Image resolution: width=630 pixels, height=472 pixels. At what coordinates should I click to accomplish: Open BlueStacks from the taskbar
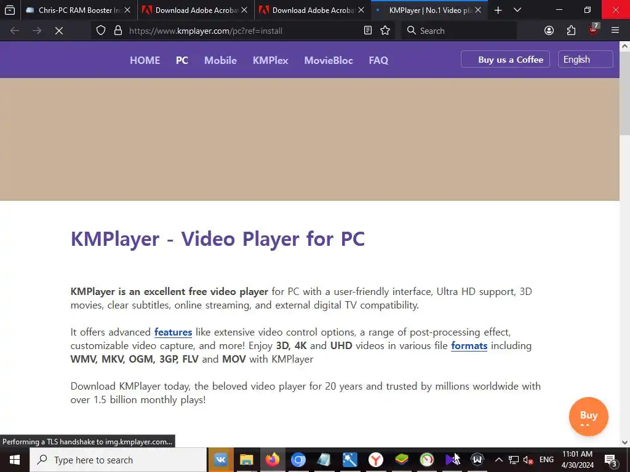click(x=401, y=460)
